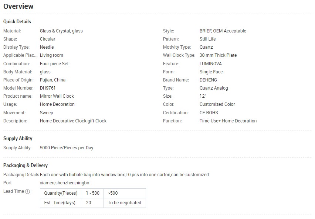The height and width of the screenshot is (219, 315).
Task: Click the CE.ROHS certification value
Action: click(x=209, y=113)
